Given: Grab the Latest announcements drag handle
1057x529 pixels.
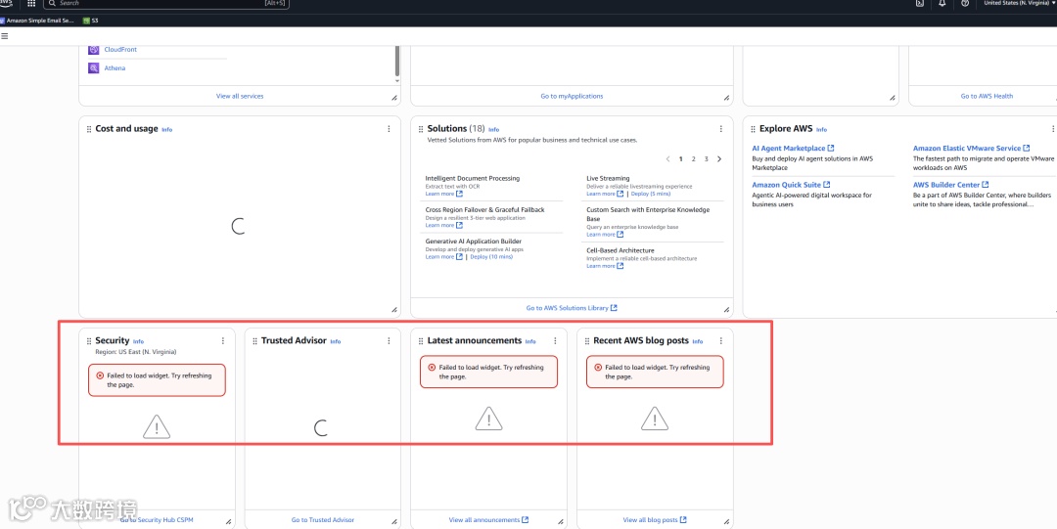Looking at the screenshot, I should pos(421,341).
